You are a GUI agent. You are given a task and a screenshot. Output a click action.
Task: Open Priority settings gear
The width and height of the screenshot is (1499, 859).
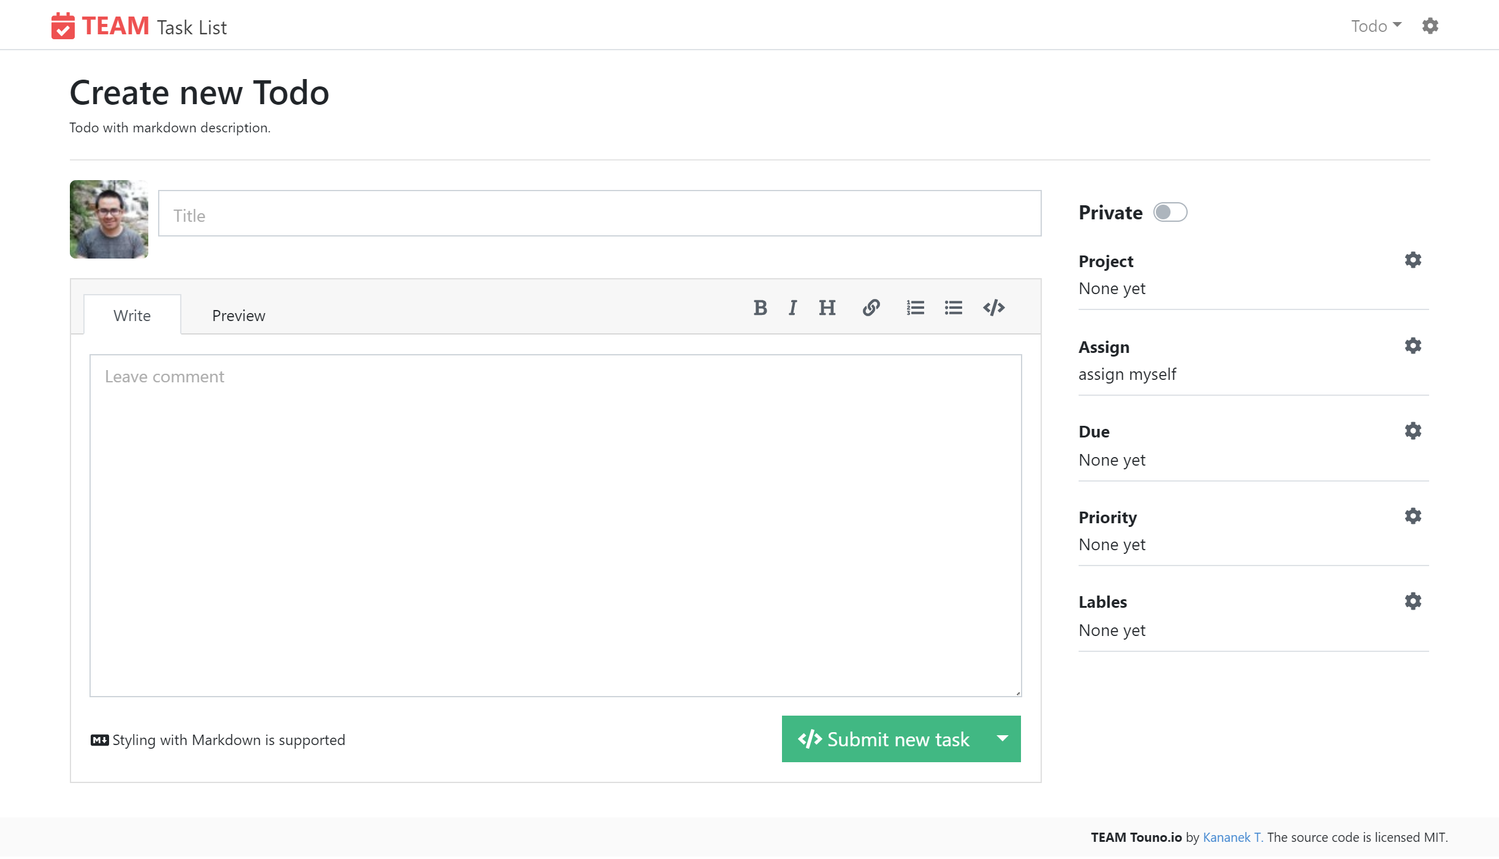tap(1413, 516)
